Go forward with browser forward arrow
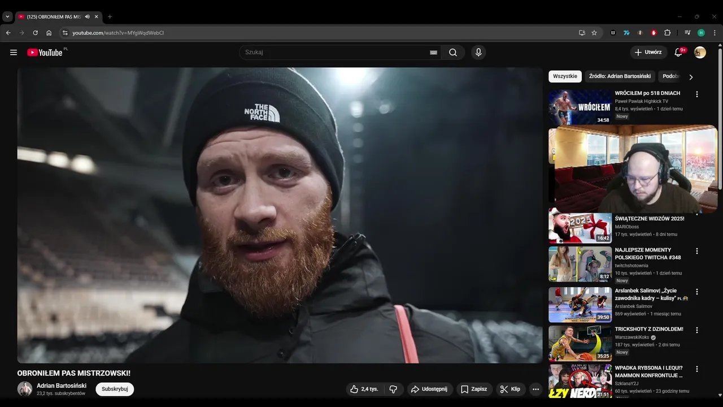 pos(21,33)
